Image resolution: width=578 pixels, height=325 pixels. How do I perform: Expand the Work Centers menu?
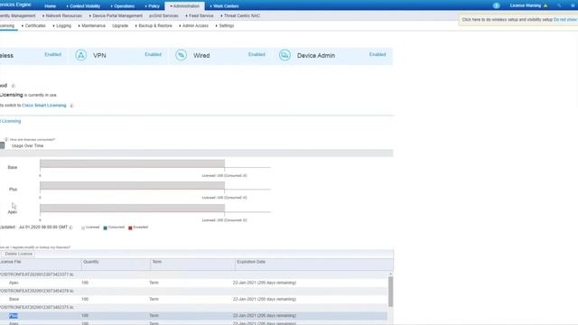(x=224, y=6)
